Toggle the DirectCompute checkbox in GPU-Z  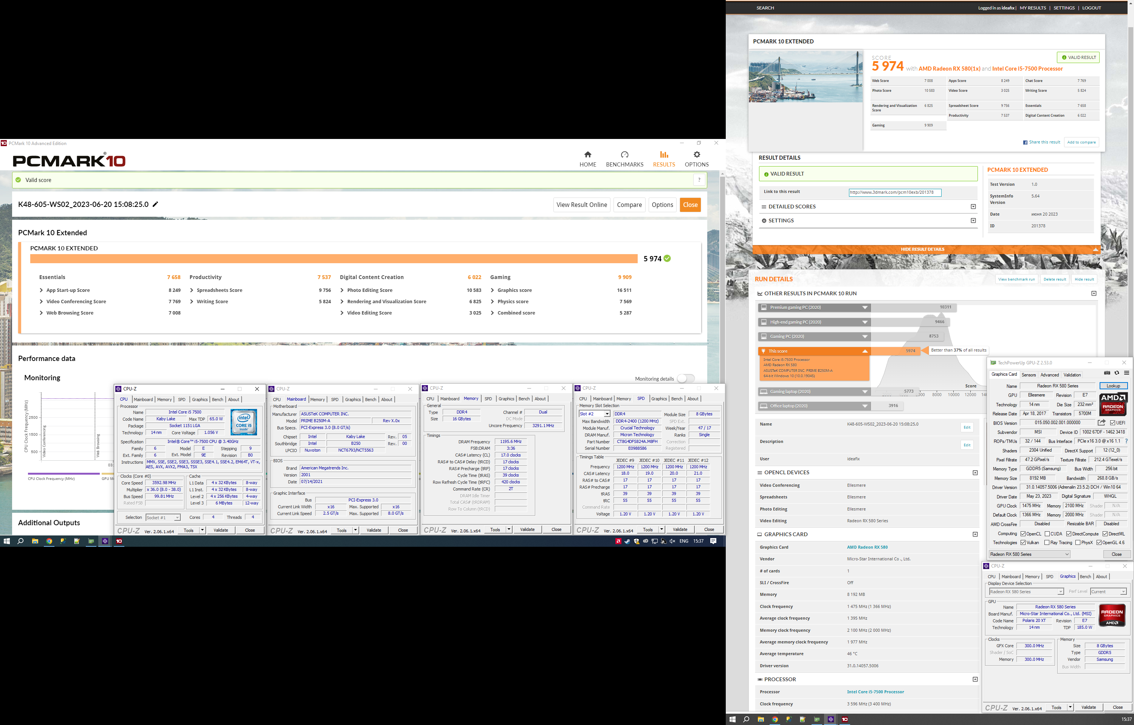tap(1069, 534)
